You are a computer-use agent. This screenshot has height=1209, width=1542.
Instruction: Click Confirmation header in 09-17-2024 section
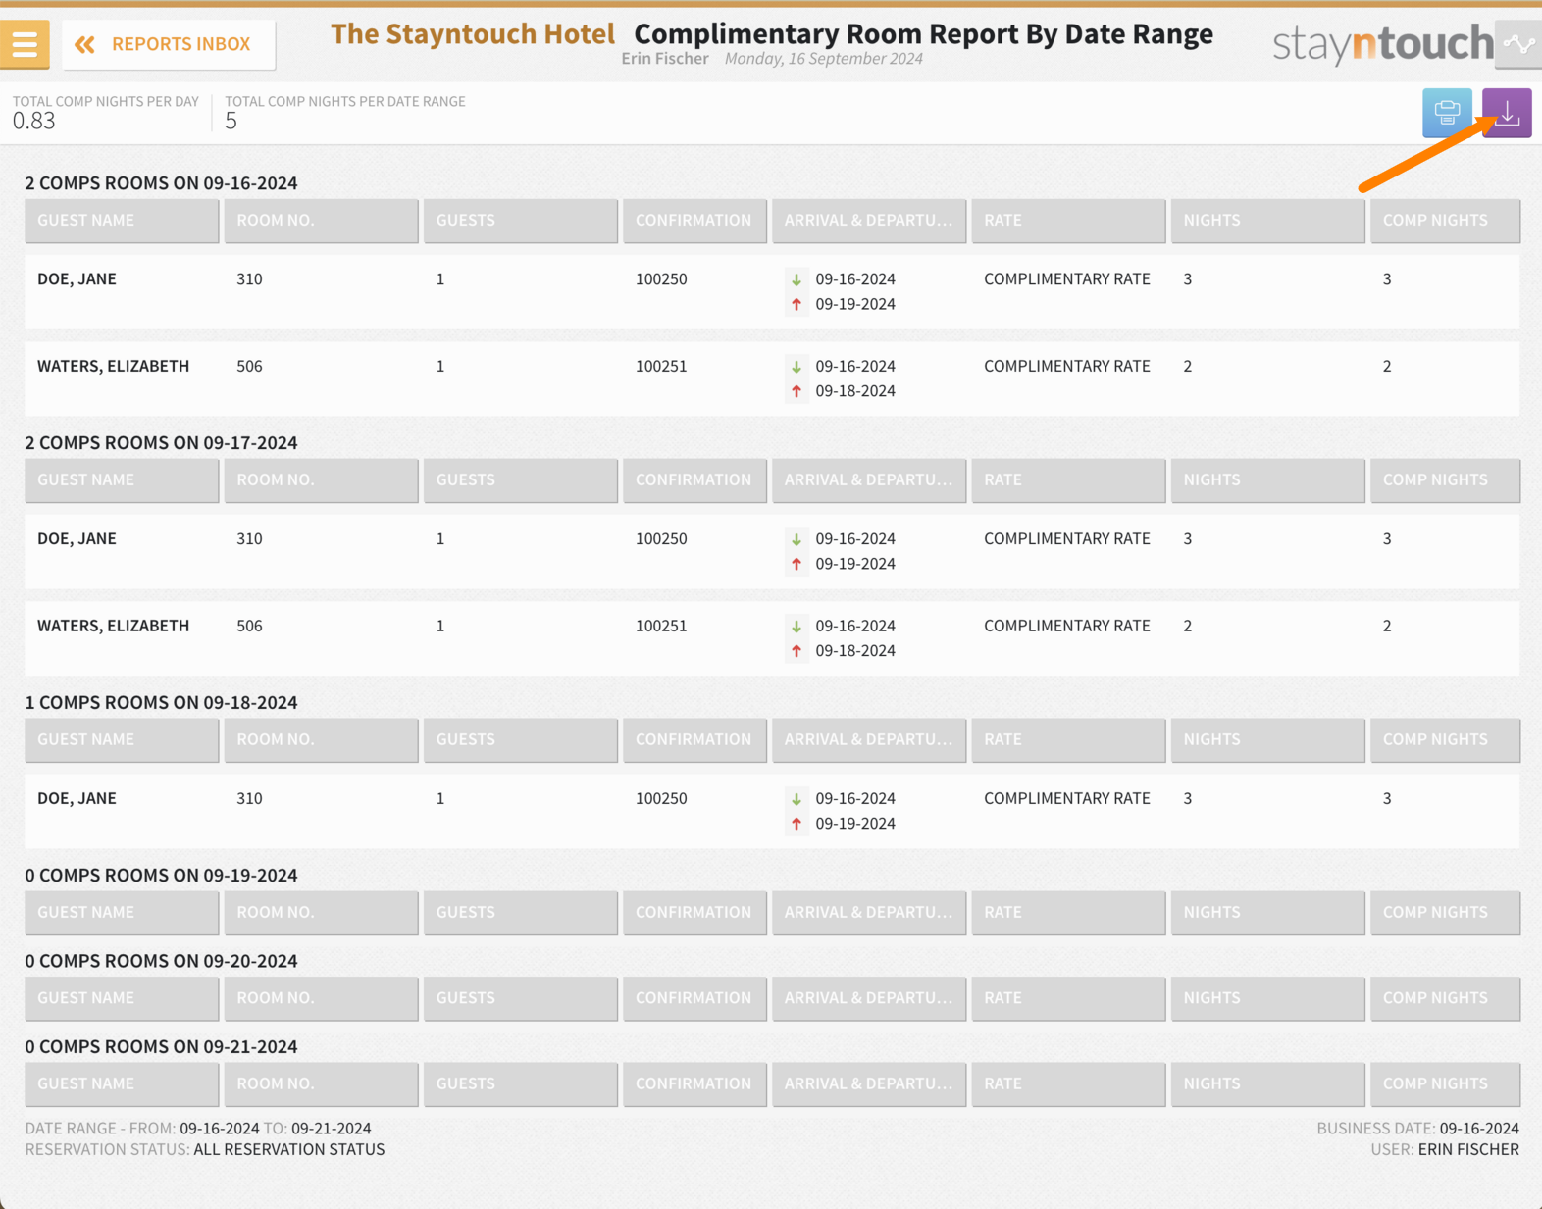pos(694,480)
